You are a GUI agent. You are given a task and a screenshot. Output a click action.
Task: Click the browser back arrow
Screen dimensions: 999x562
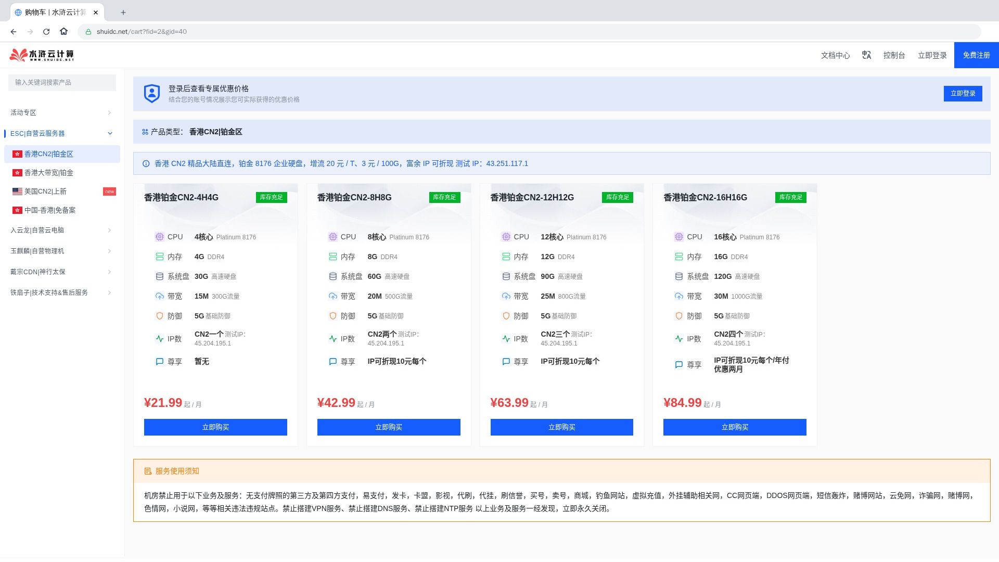click(x=14, y=32)
